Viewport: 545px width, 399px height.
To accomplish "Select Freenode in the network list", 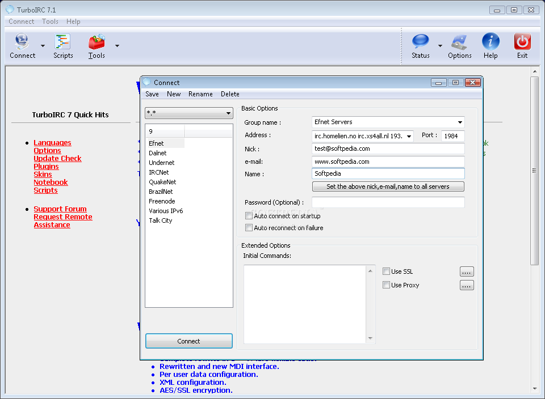I will click(162, 201).
